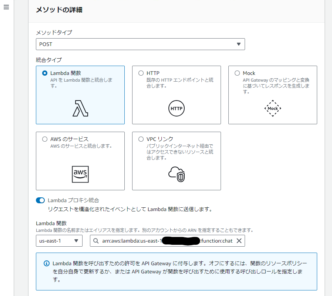Click the メソッドの詳細 heading

click(x=59, y=10)
